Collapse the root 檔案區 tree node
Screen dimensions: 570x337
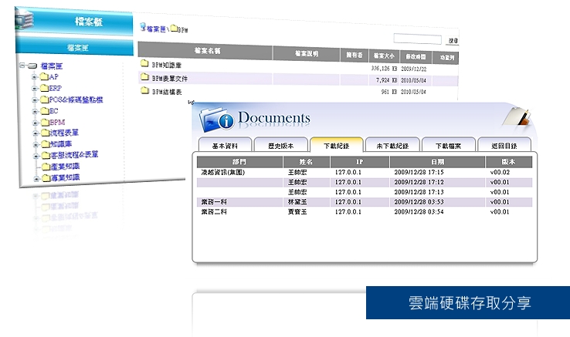click(x=22, y=66)
